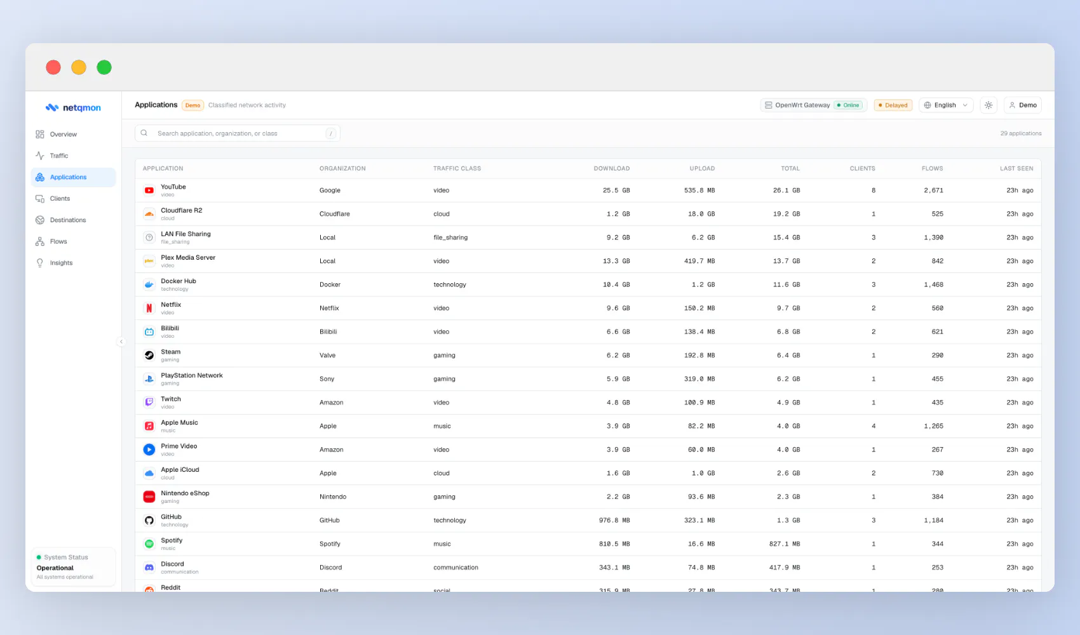The image size is (1080, 635).
Task: Toggle the light/dark theme
Action: pos(989,105)
